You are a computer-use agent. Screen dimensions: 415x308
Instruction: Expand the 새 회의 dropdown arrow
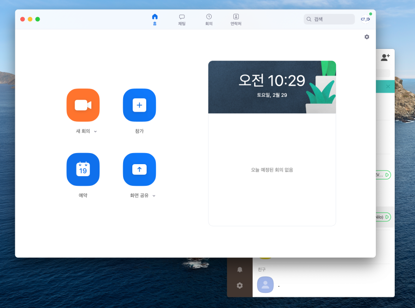click(95, 131)
